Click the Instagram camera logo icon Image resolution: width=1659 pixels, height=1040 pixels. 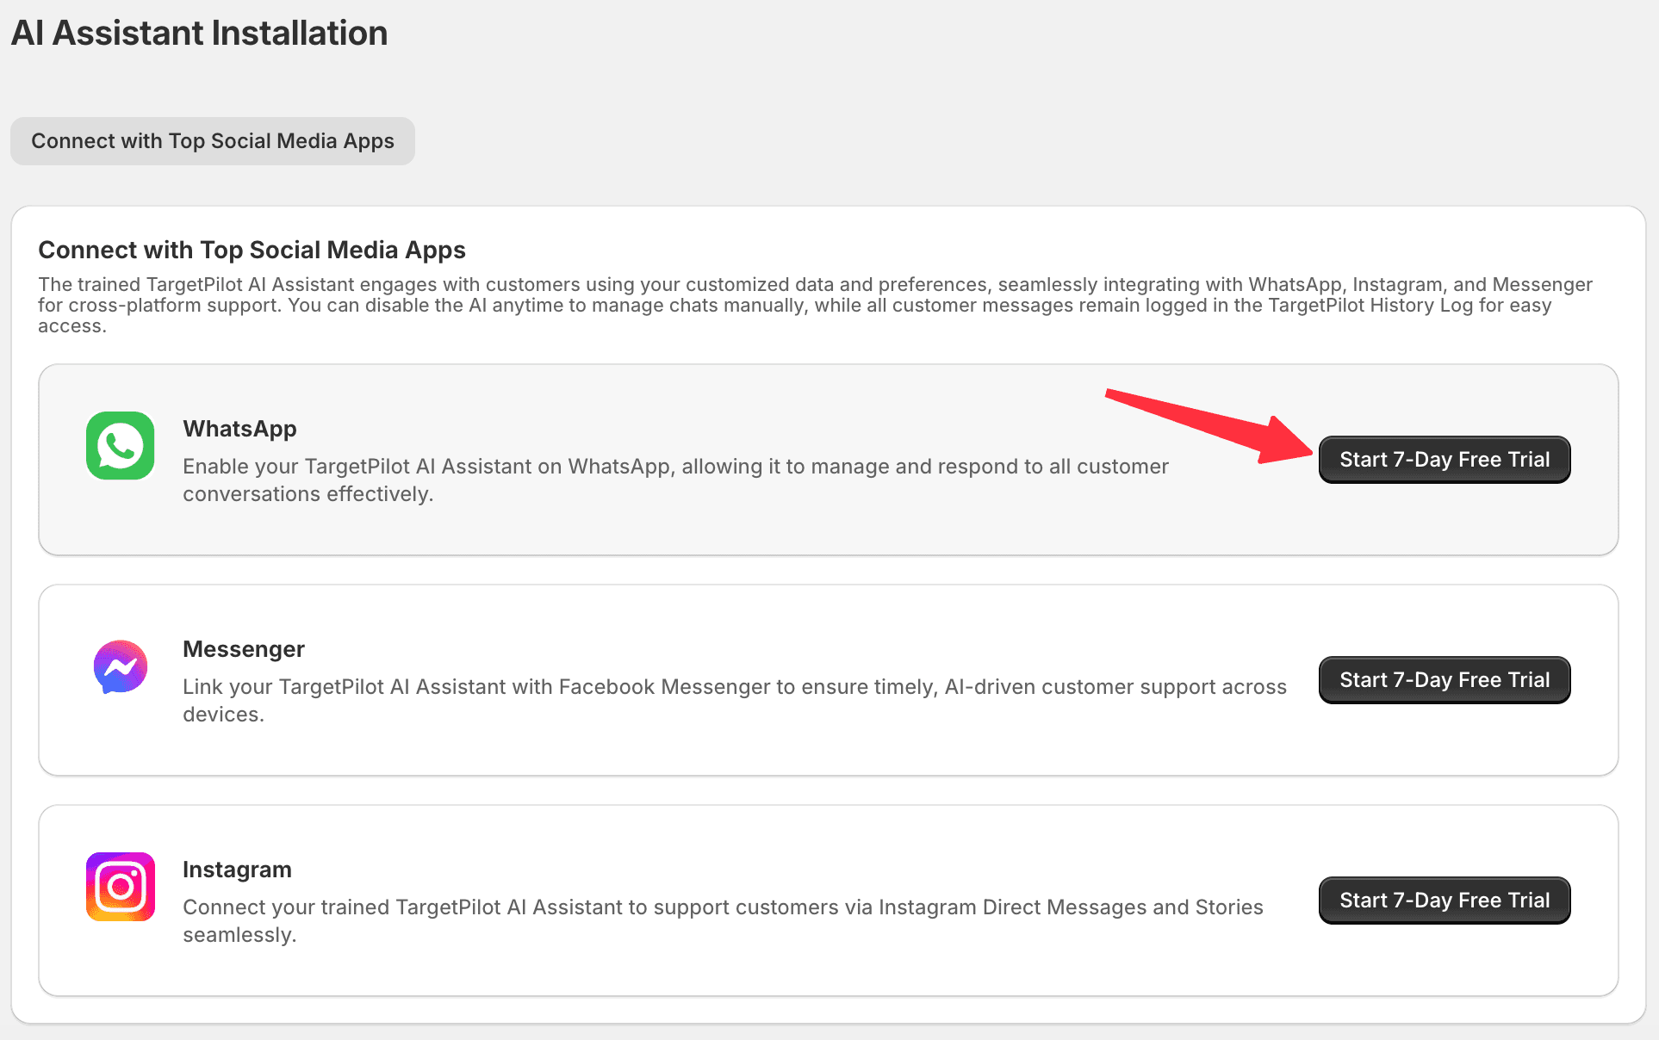pyautogui.click(x=121, y=887)
